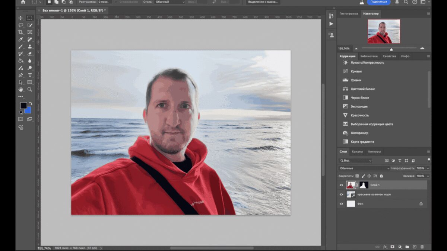
Task: Open the Стиль selection style dropdown
Action: pos(169,2)
